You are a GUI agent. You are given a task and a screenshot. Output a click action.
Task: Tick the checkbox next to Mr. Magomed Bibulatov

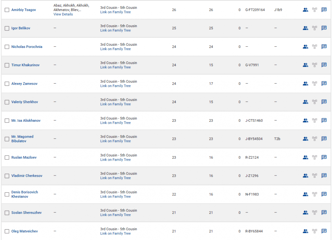(x=7, y=139)
